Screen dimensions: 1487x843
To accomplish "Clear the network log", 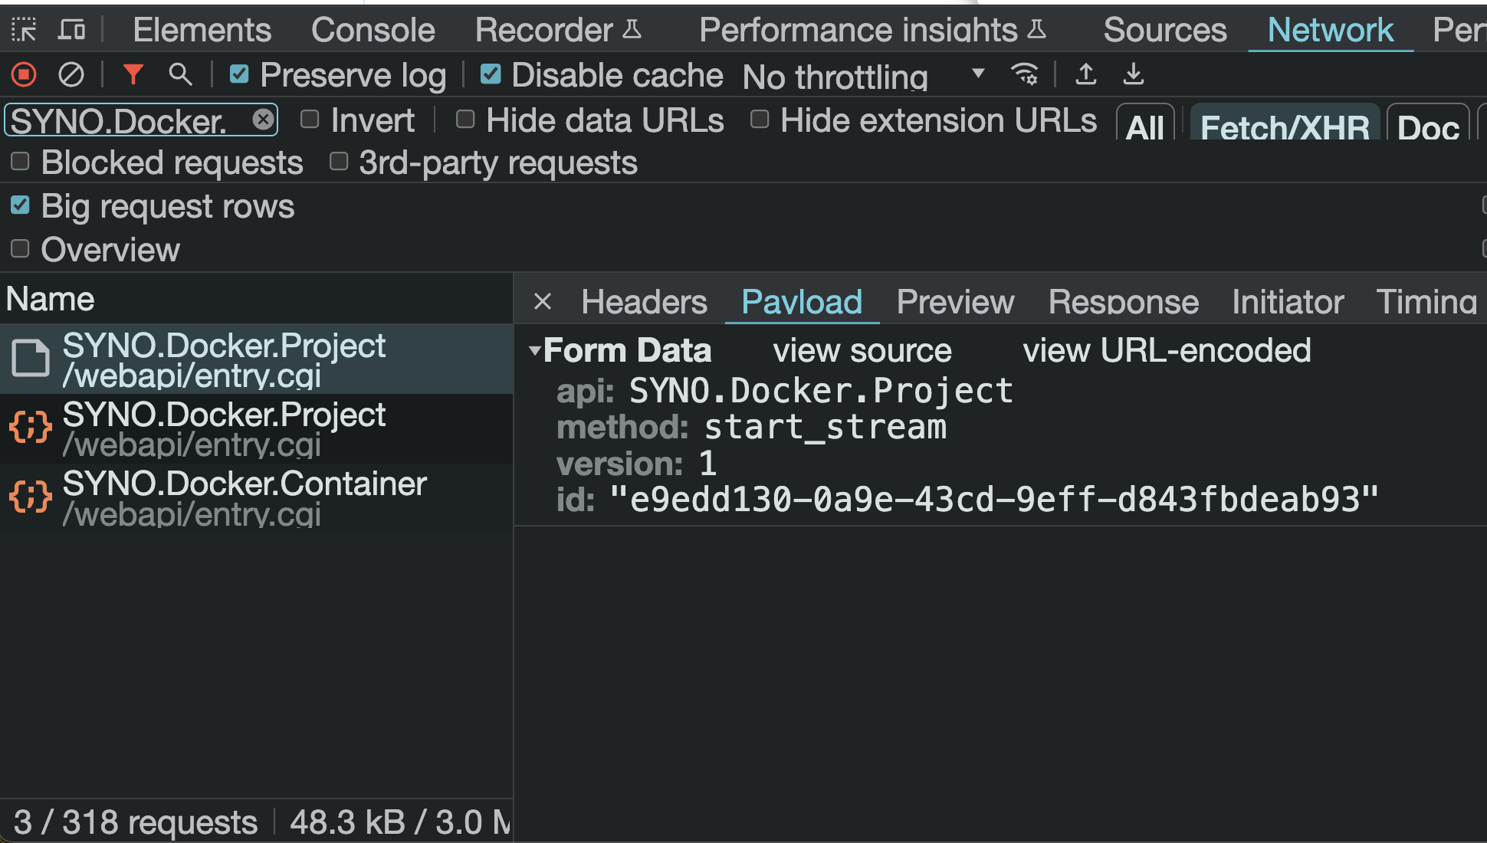I will pyautogui.click(x=71, y=74).
